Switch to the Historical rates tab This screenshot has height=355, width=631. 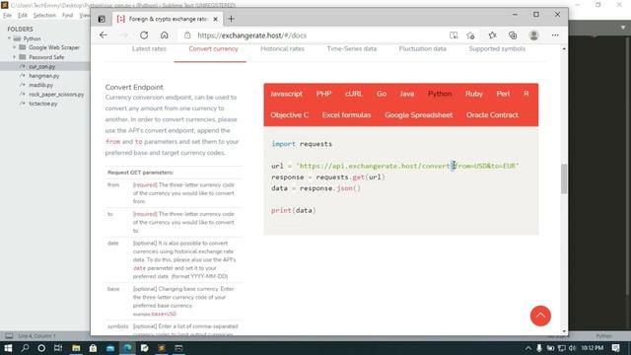pos(283,48)
